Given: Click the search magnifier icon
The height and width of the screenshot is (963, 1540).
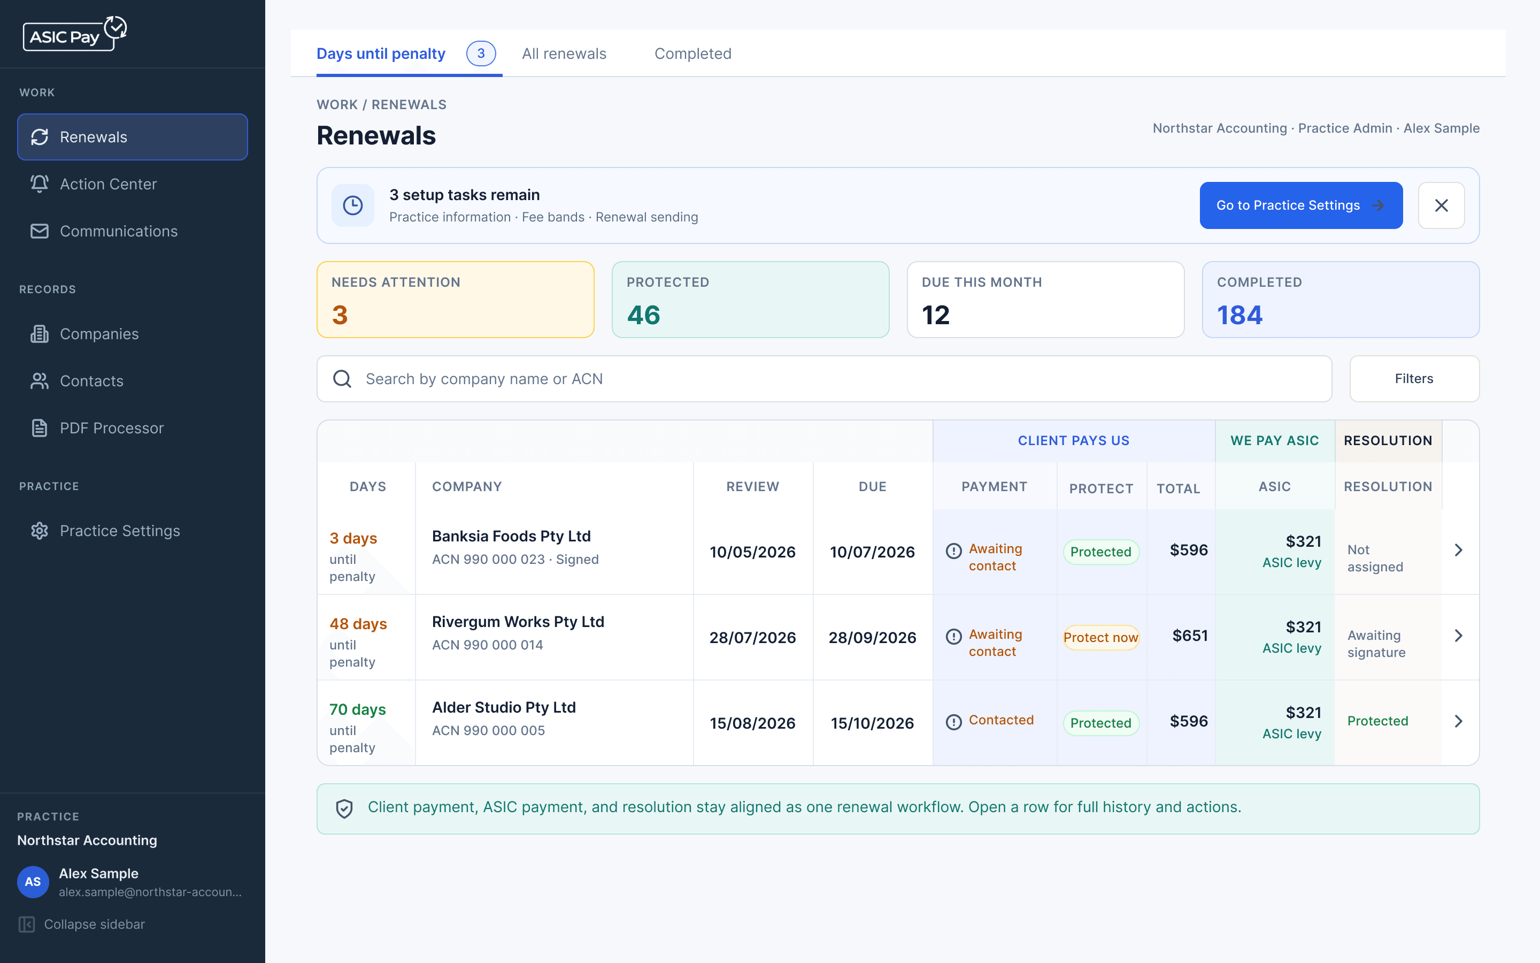Looking at the screenshot, I should coord(342,379).
